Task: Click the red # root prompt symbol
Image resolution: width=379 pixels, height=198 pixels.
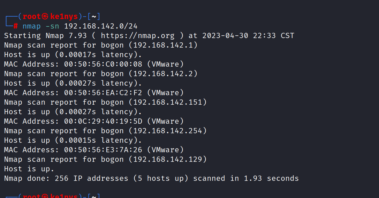Action: tap(16, 26)
